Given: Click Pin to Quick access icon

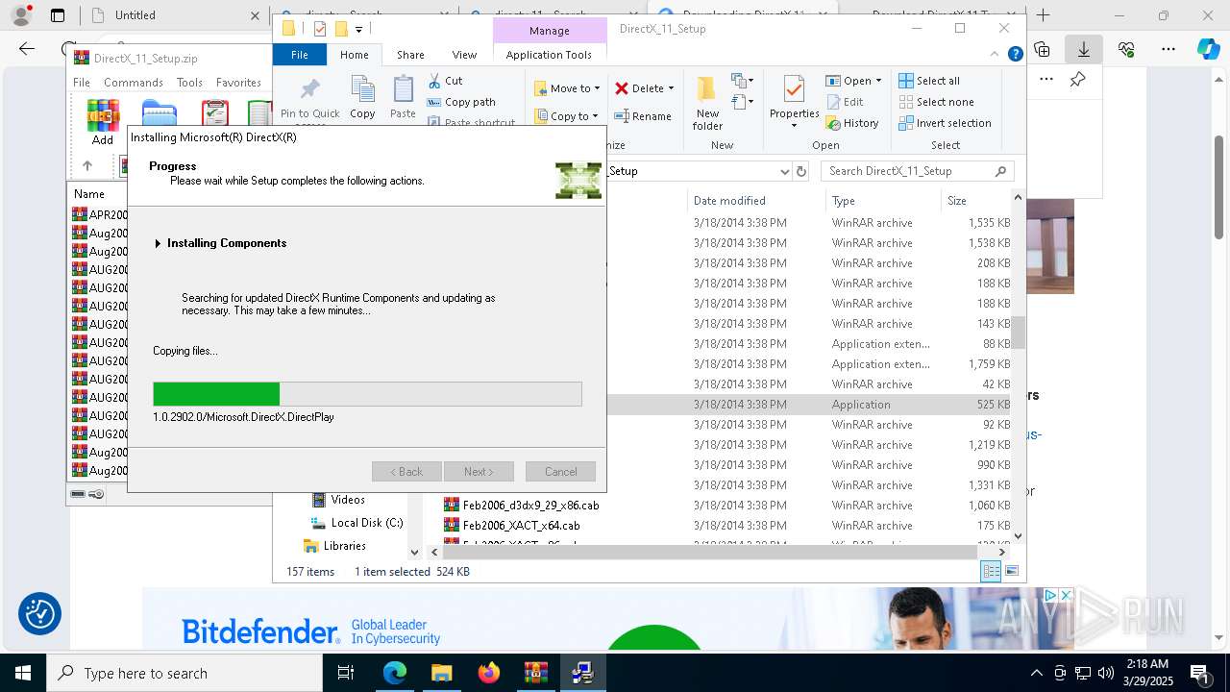Looking at the screenshot, I should [309, 91].
